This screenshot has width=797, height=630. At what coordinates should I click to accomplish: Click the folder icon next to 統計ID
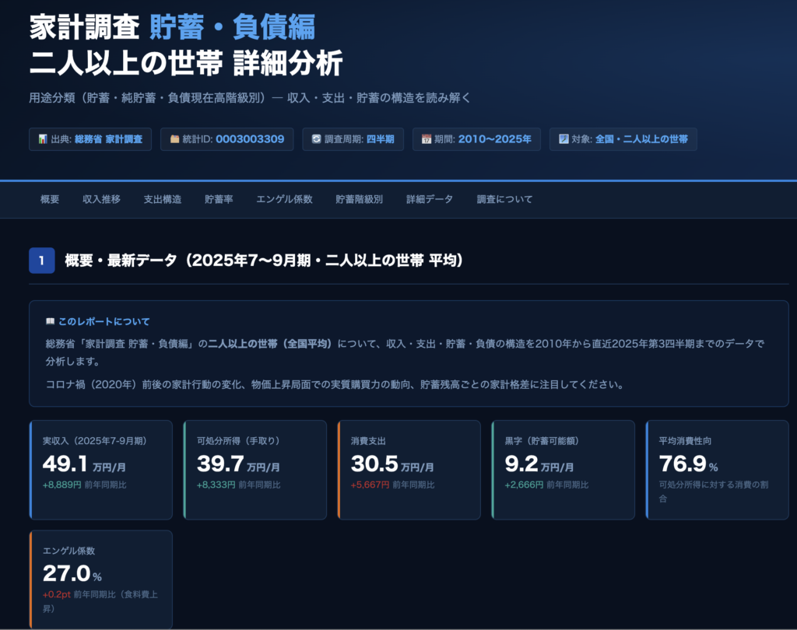coord(175,140)
